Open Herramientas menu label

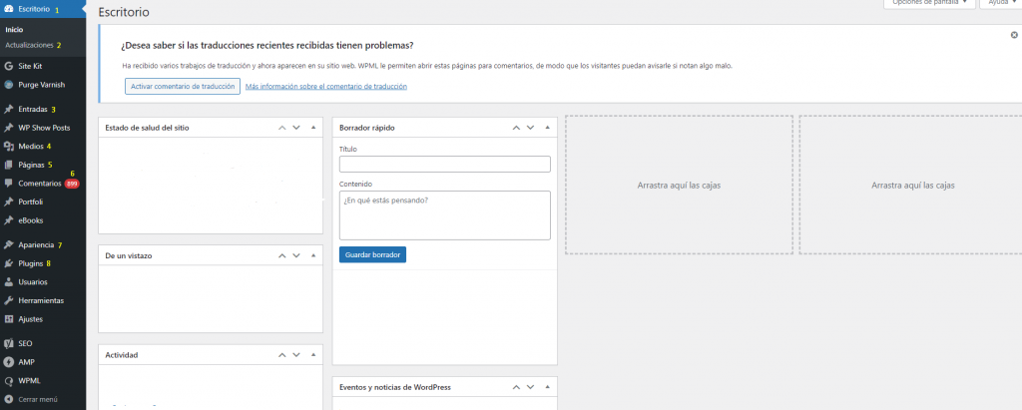41,301
